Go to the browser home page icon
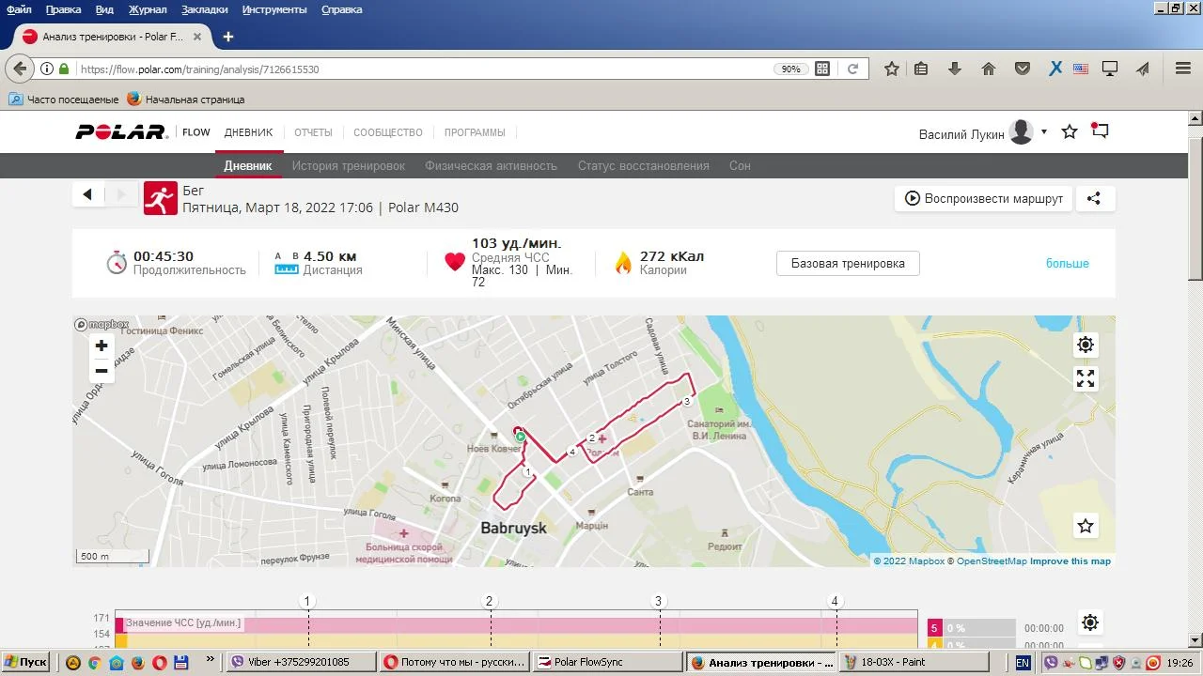The width and height of the screenshot is (1203, 676). [x=989, y=69]
